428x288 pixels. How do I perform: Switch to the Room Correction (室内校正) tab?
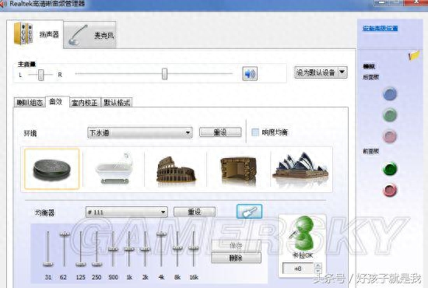click(85, 103)
